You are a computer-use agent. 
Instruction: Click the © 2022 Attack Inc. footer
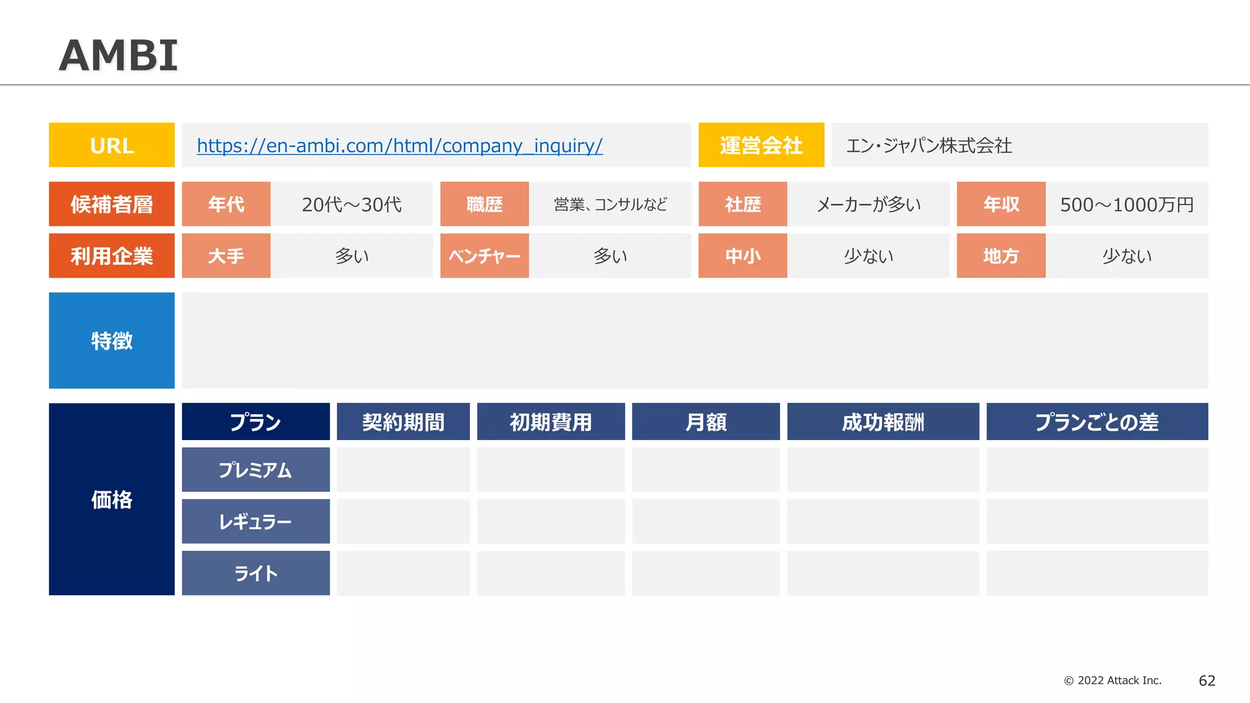[x=1113, y=680]
